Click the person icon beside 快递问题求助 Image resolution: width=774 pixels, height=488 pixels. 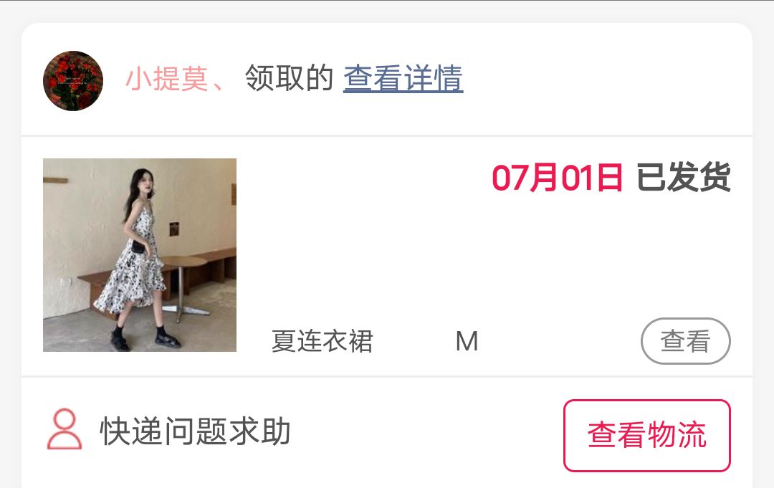pos(64,429)
